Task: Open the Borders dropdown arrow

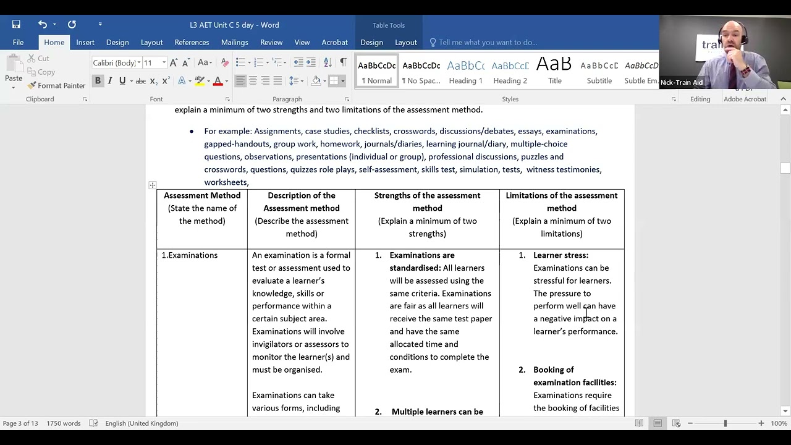Action: [343, 81]
